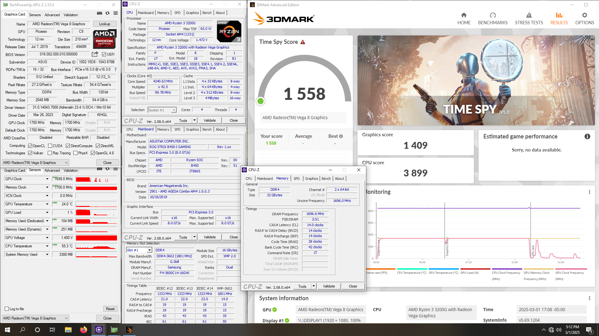Open 3DMark OPTIONS gear

[x=585, y=19]
